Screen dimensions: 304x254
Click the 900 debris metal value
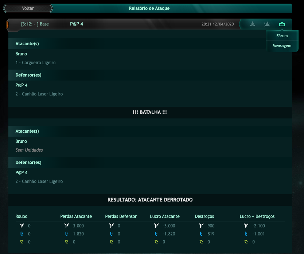pos(211,226)
